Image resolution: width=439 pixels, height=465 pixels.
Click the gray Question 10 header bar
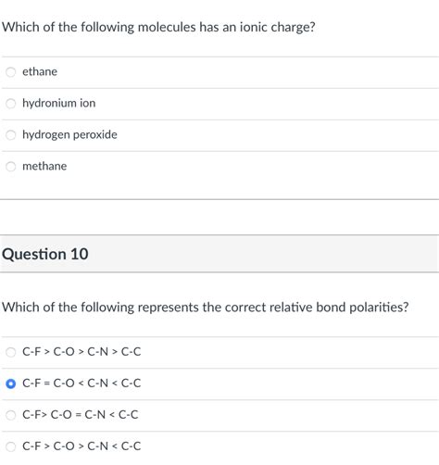[219, 254]
